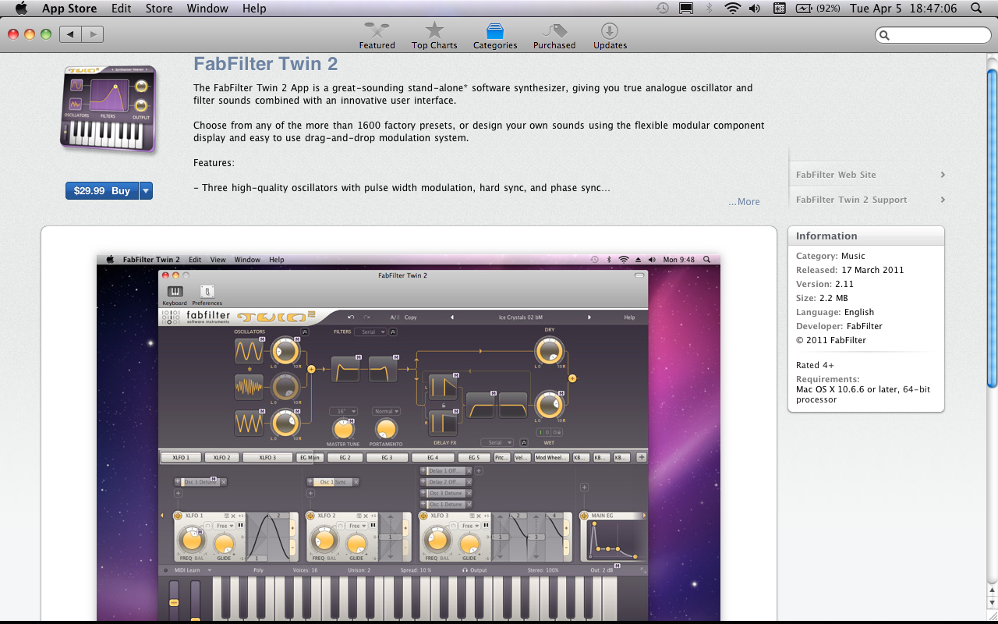Open the Filters Serial routing dropdown
This screenshot has height=624, width=998.
[x=370, y=331]
